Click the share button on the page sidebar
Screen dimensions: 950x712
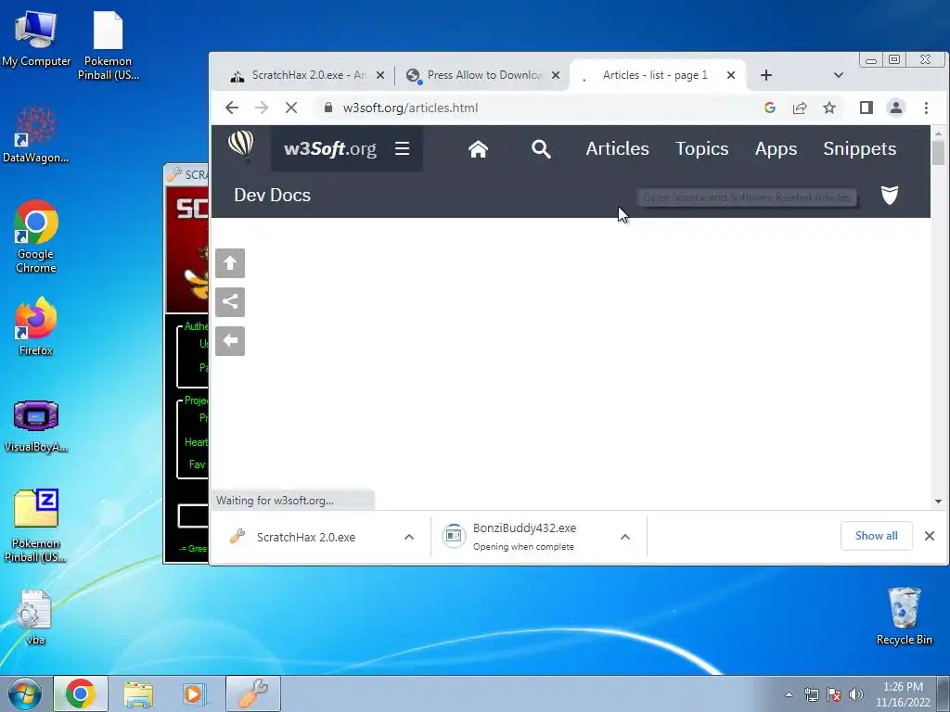point(230,302)
